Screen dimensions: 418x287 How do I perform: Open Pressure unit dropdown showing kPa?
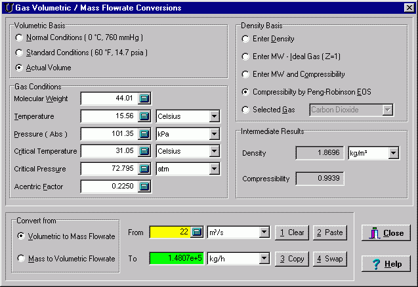pos(214,134)
